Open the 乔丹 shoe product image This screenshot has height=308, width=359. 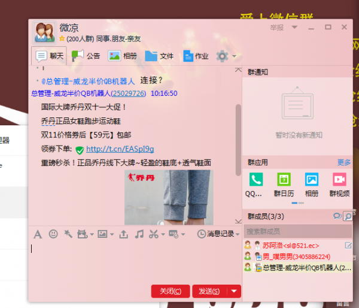(169, 197)
